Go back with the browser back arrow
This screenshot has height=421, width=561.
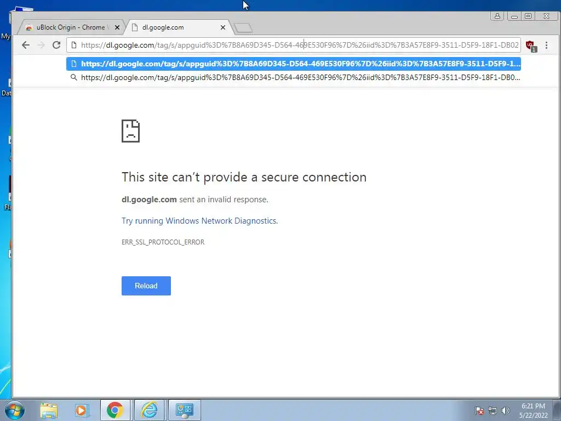click(26, 45)
